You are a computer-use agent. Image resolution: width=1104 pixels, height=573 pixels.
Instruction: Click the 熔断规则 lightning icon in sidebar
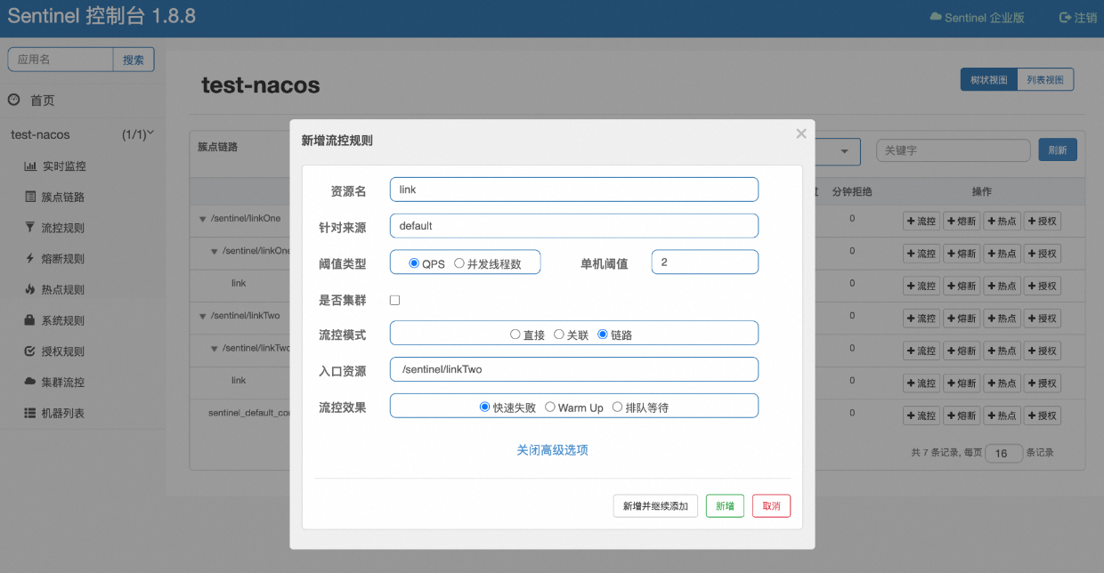30,259
